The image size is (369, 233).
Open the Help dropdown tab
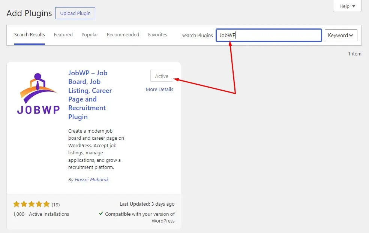347,6
